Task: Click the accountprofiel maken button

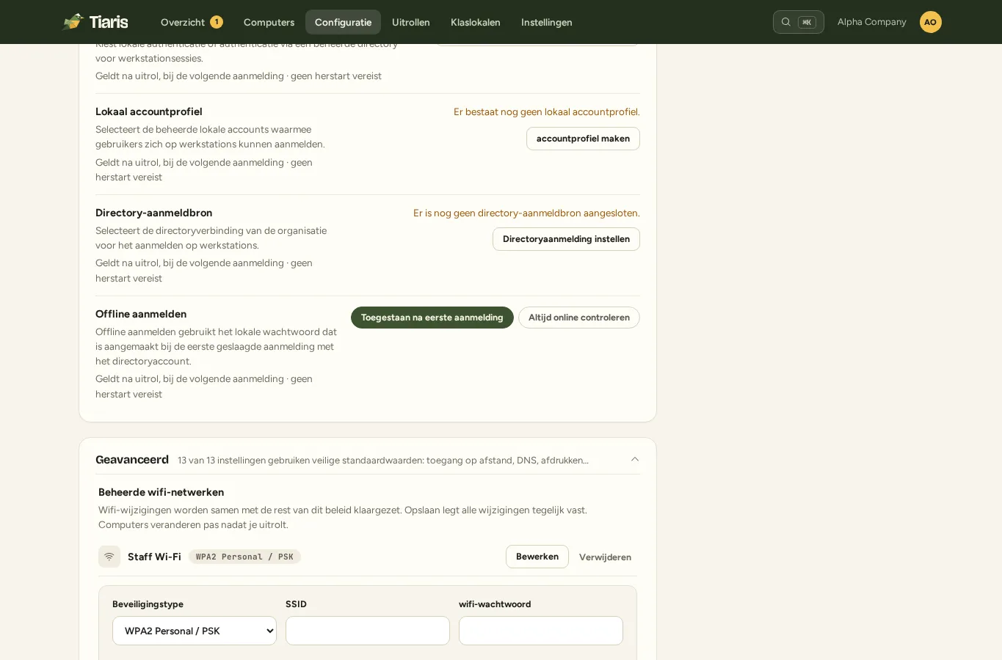Action: pyautogui.click(x=583, y=139)
